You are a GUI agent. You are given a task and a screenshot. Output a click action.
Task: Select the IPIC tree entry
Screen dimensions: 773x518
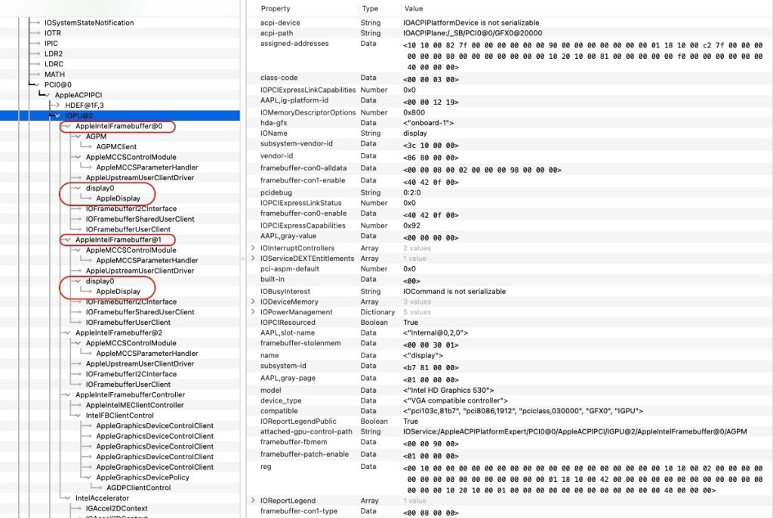click(x=51, y=43)
